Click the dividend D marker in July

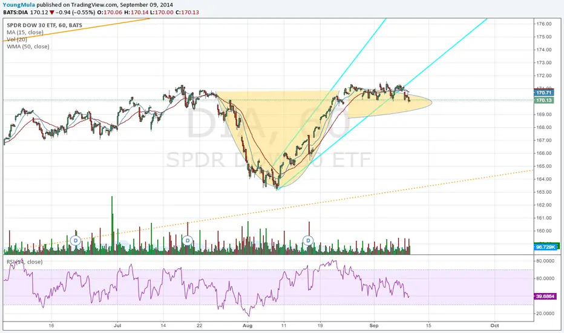coord(188,240)
